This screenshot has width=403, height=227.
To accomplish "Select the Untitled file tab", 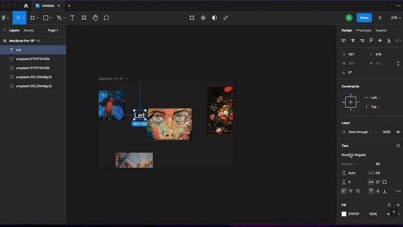I will point(48,6).
